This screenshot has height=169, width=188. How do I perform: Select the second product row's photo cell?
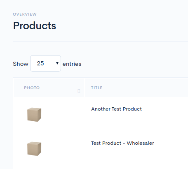point(49,149)
